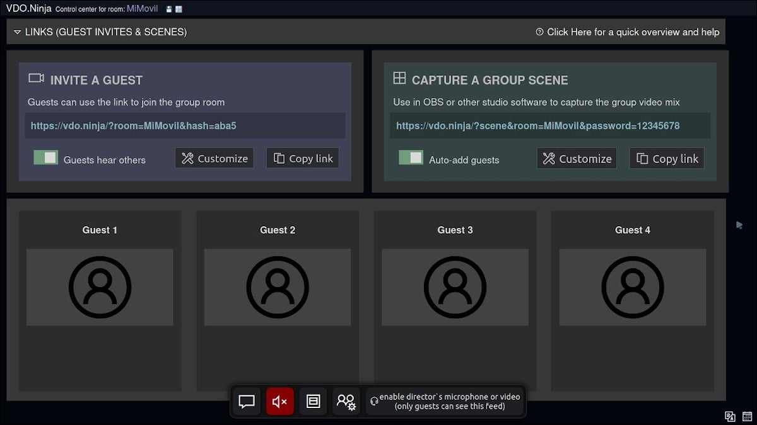Select the MiMovil room name label

click(142, 9)
